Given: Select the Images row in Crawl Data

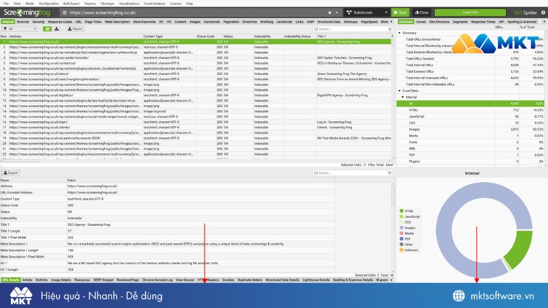Looking at the screenshot, I should click(470, 130).
